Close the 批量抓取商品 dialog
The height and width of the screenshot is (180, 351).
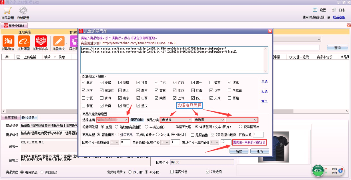(270, 31)
